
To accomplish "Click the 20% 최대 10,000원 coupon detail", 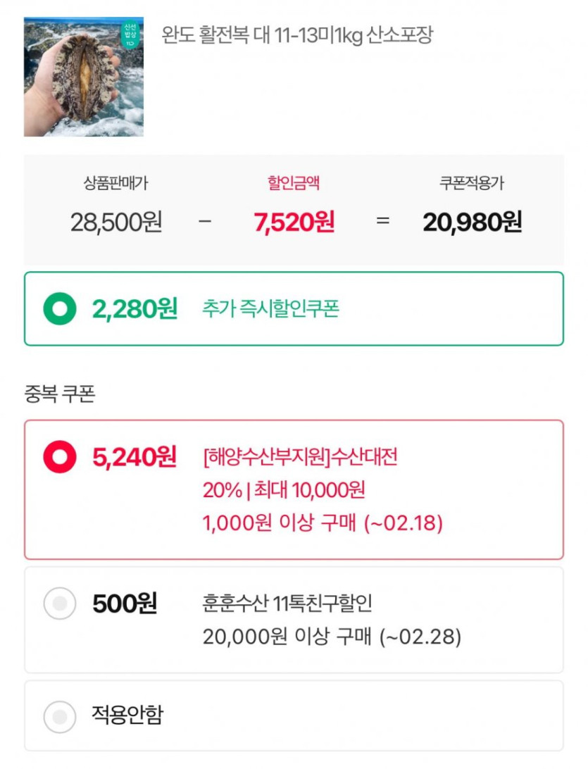I will pos(284,491).
